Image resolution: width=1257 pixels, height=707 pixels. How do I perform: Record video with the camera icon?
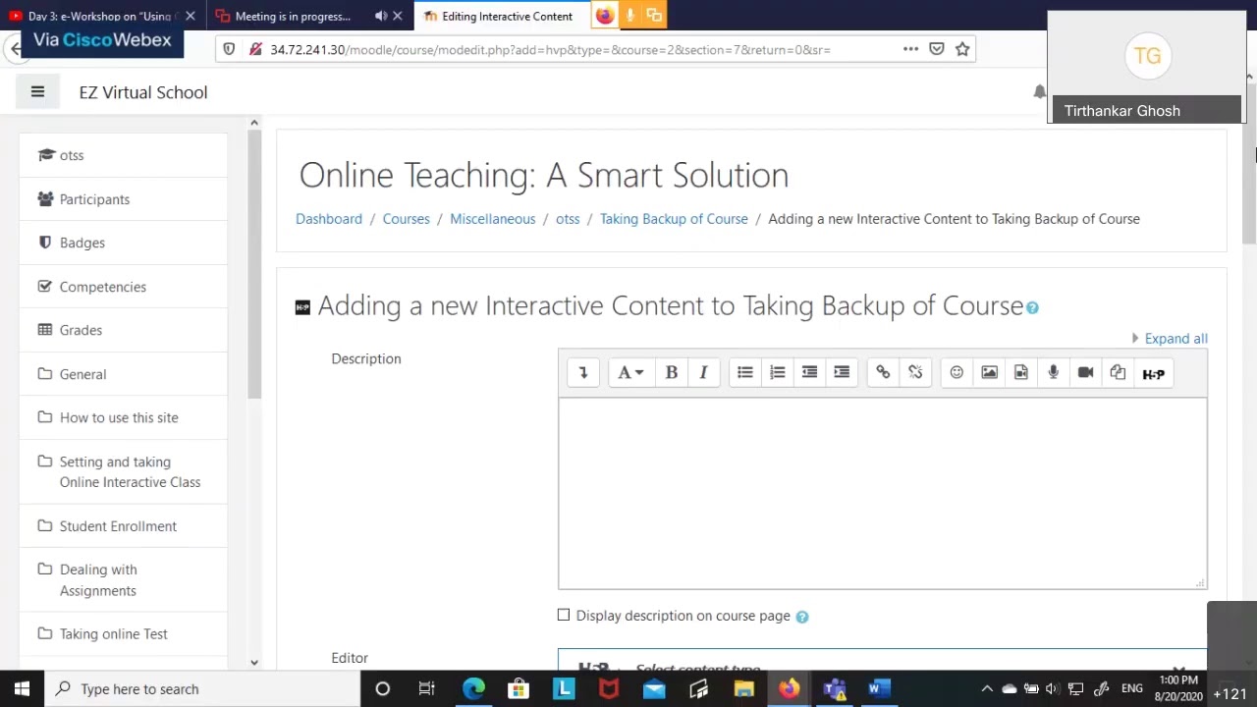1085,373
